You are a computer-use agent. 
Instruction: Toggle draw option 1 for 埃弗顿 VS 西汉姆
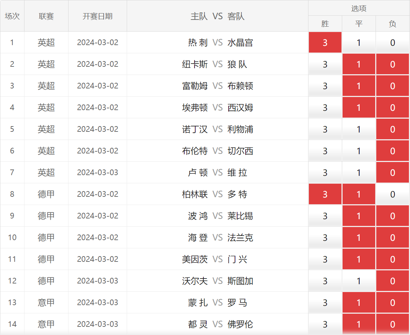[x=359, y=108]
